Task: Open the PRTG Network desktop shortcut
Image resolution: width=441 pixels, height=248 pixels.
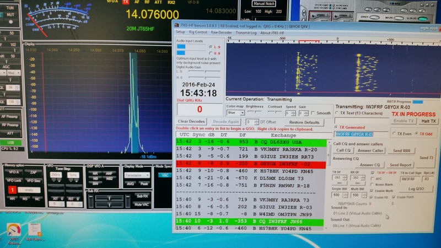Action: [13, 232]
